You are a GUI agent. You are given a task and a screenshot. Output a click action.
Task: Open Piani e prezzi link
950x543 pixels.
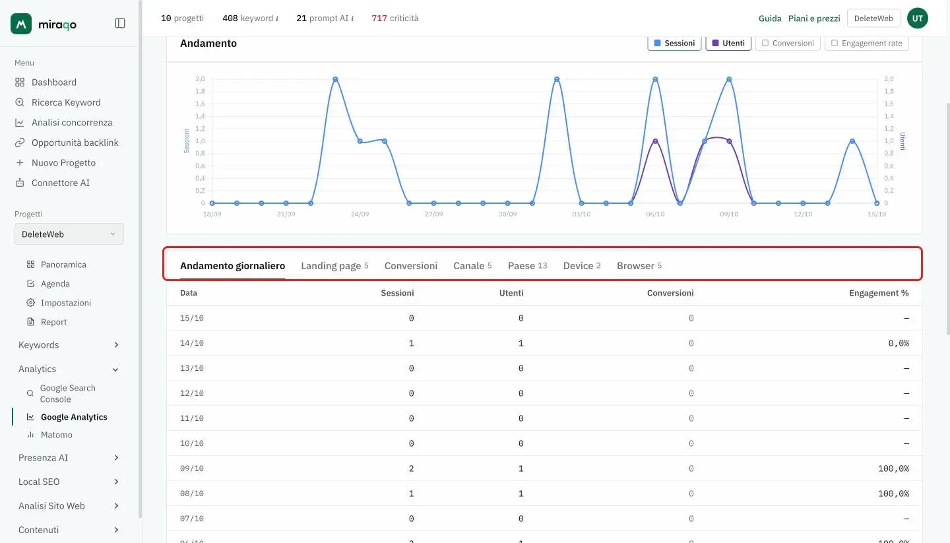click(814, 18)
